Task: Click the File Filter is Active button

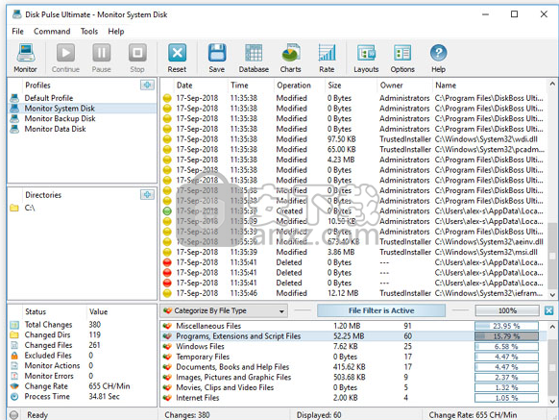Action: click(x=381, y=310)
